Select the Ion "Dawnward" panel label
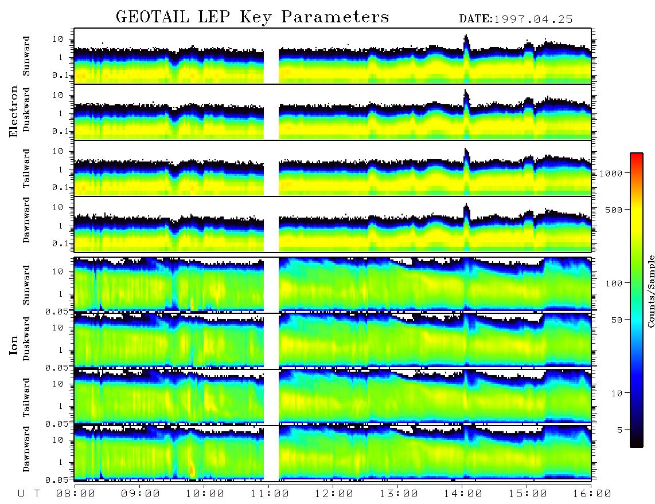655x504 pixels. point(26,449)
